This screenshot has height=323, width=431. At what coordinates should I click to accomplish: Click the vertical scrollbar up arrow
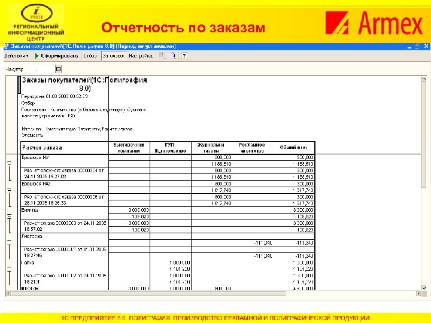tap(424, 79)
